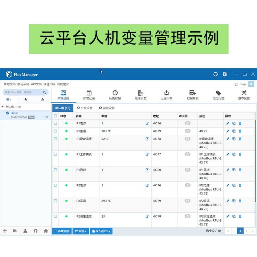Select all rows via header checkbox
Viewport: 257px width, 257px height.
[x=56, y=116]
